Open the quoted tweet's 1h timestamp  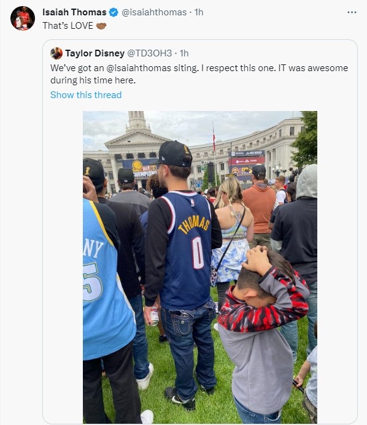184,53
